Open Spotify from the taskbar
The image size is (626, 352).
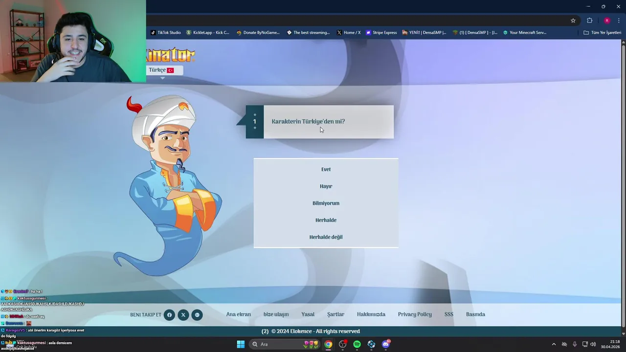point(357,344)
